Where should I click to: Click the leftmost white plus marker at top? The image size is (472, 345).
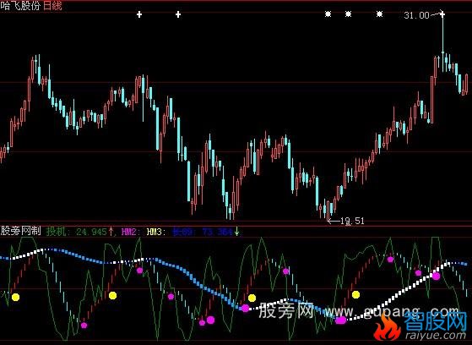139,14
